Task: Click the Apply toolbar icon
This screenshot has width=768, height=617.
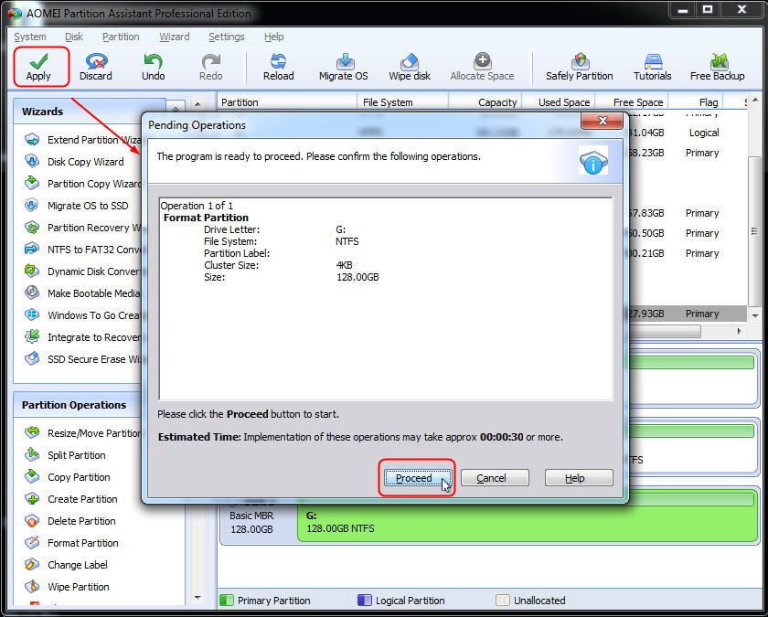Action: point(38,67)
